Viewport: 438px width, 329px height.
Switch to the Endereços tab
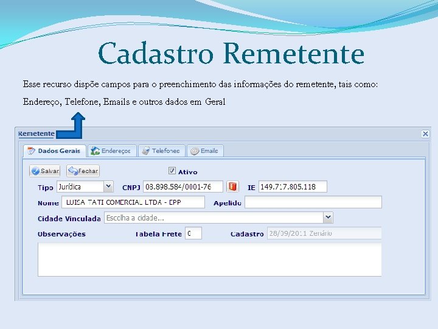(x=112, y=151)
